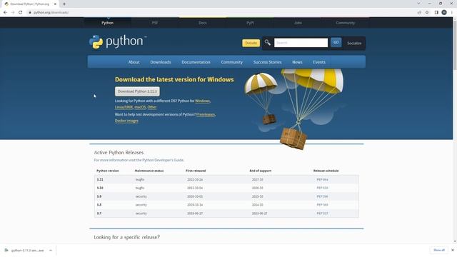Open the Socialize menu
457x257 pixels.
pos(354,43)
